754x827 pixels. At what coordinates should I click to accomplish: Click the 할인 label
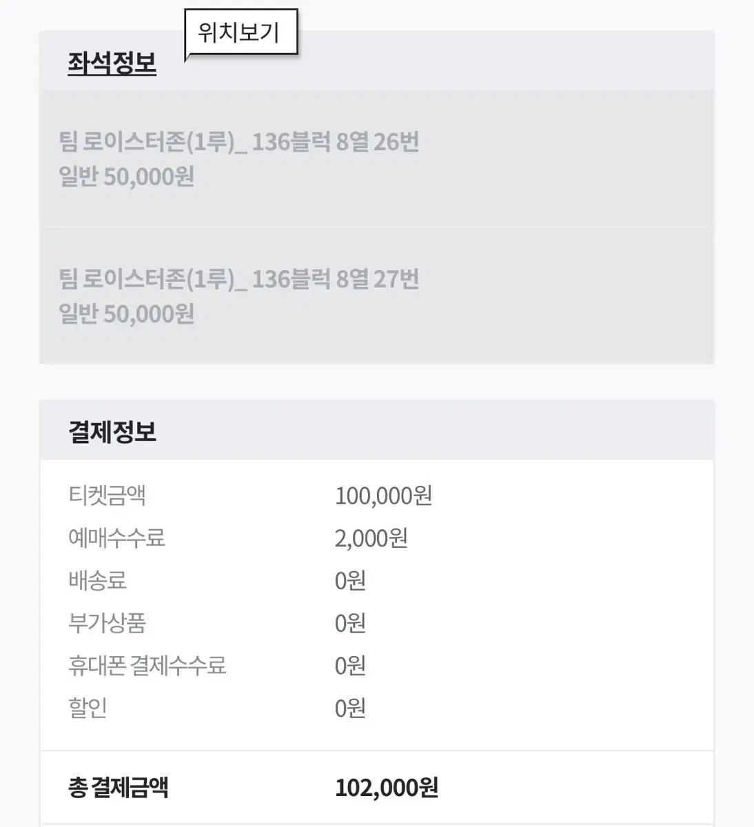[x=88, y=708]
